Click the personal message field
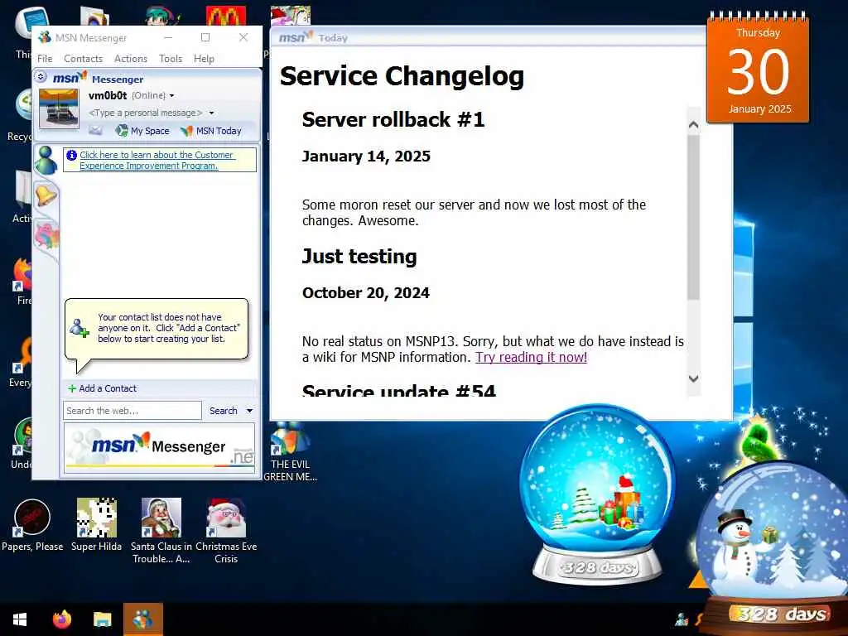848x636 pixels. 145,113
